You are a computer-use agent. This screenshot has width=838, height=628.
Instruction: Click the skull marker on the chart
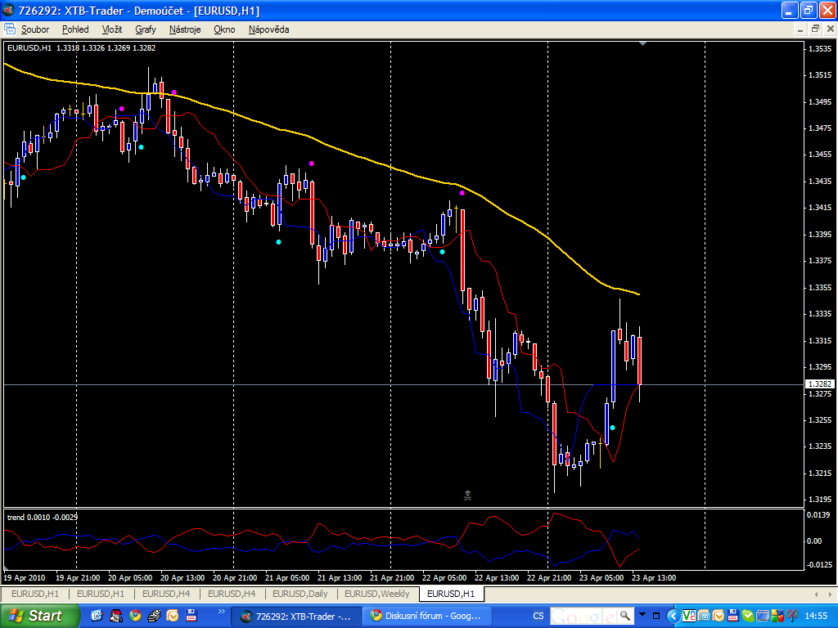pyautogui.click(x=467, y=496)
